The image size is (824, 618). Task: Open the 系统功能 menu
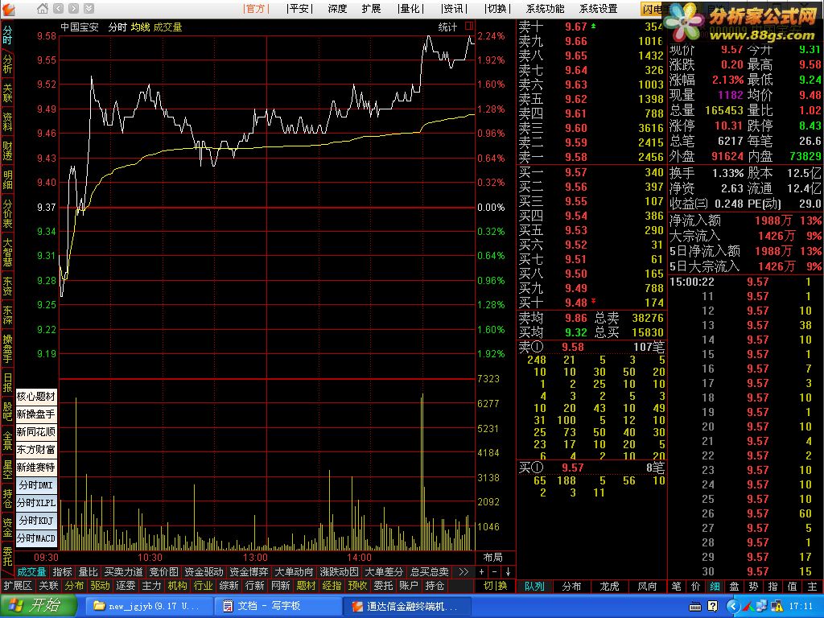click(545, 8)
